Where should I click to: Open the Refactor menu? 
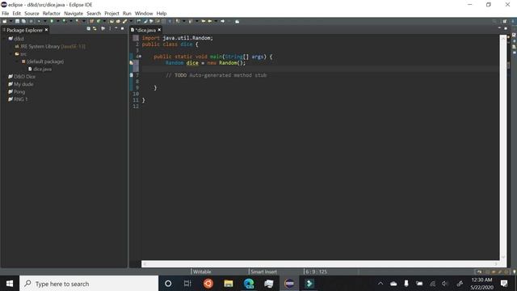coord(52,14)
